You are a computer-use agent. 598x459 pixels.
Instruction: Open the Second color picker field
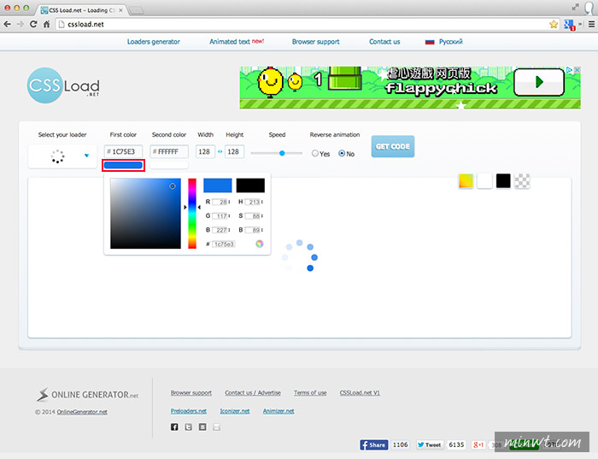169,151
